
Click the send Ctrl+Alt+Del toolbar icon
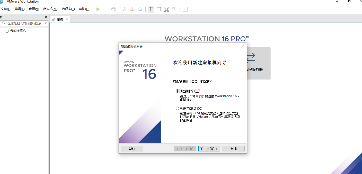coord(113,9)
